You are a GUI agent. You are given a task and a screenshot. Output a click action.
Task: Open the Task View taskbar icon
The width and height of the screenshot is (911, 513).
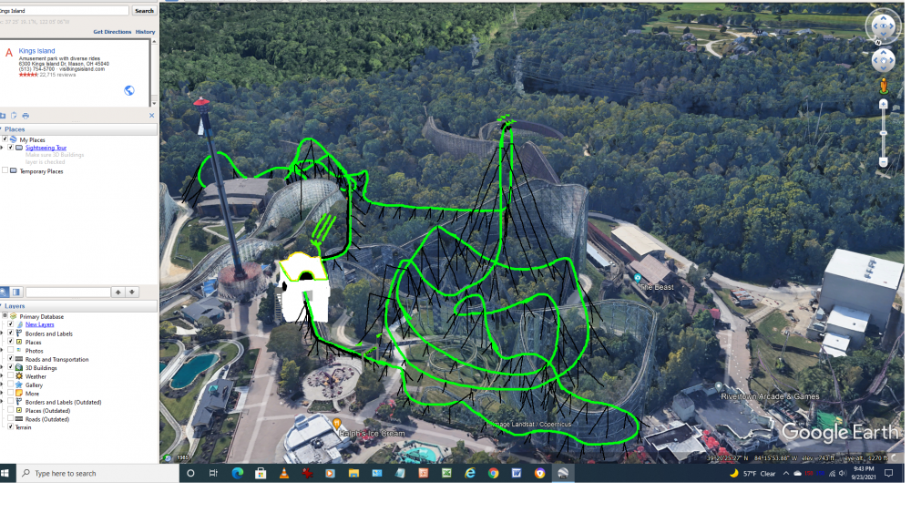[213, 473]
